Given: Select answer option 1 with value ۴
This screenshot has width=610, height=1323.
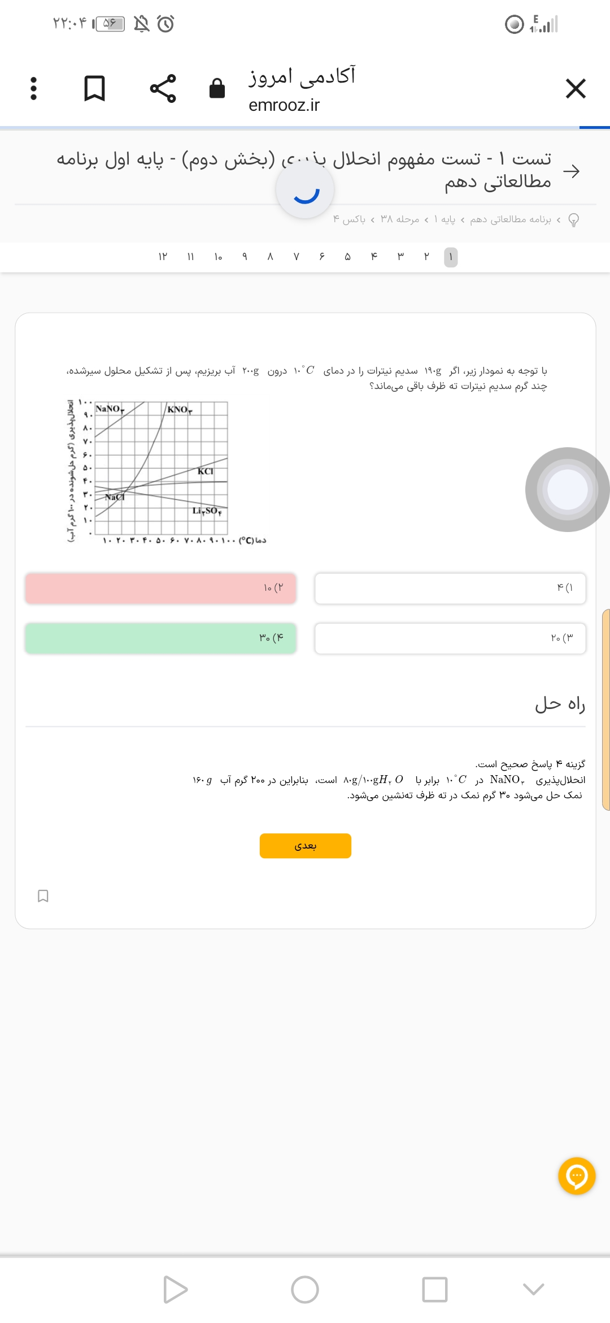Looking at the screenshot, I should click(450, 589).
